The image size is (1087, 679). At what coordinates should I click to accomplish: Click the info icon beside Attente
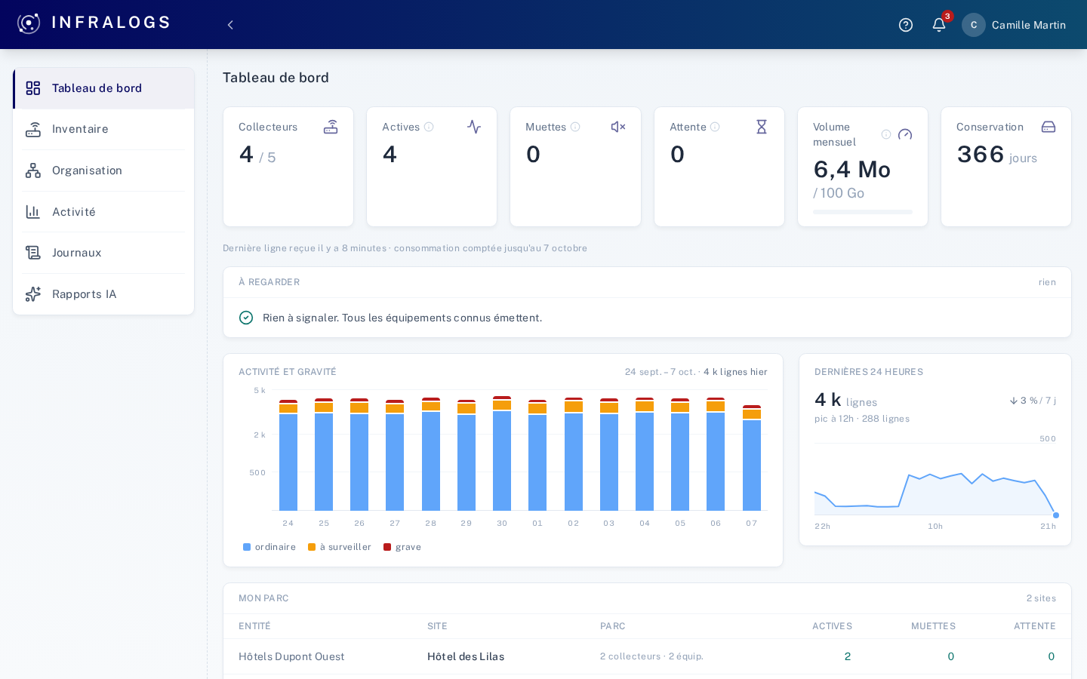coord(715,127)
